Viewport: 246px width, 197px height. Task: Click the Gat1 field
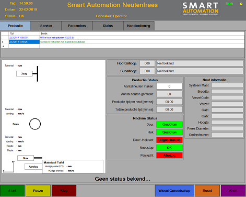[227, 110]
